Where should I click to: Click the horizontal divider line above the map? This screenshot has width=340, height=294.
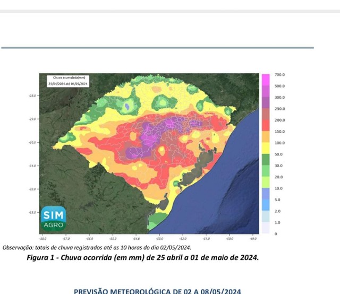point(157,48)
